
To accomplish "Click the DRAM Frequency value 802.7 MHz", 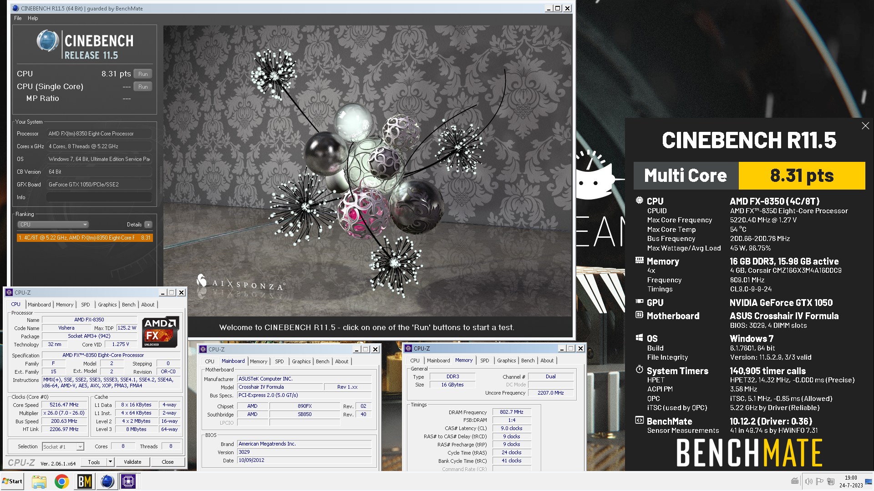I will pyautogui.click(x=512, y=412).
